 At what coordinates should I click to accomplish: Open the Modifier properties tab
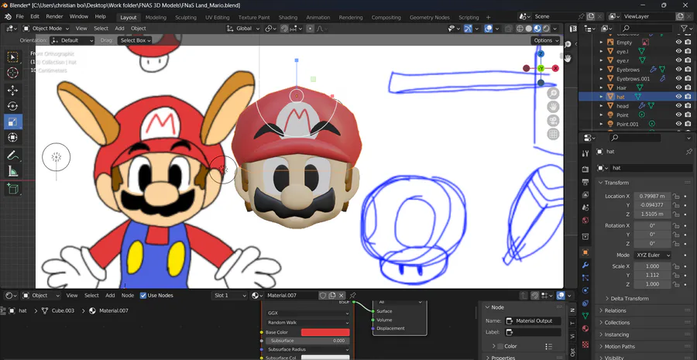pos(585,265)
